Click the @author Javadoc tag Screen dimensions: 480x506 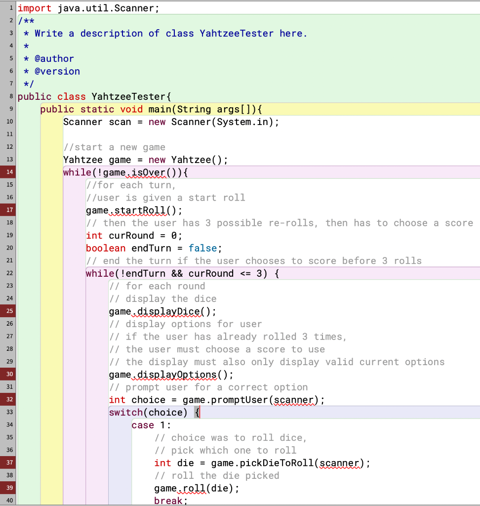pyautogui.click(x=54, y=58)
